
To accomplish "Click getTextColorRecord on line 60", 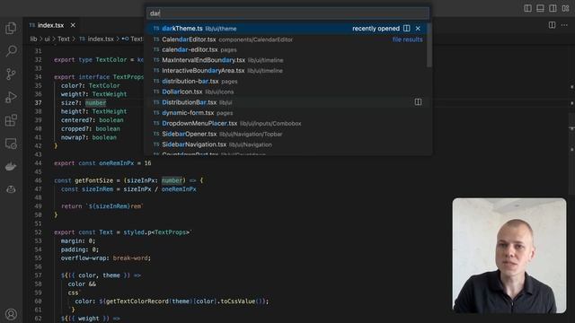I will click(x=137, y=301).
